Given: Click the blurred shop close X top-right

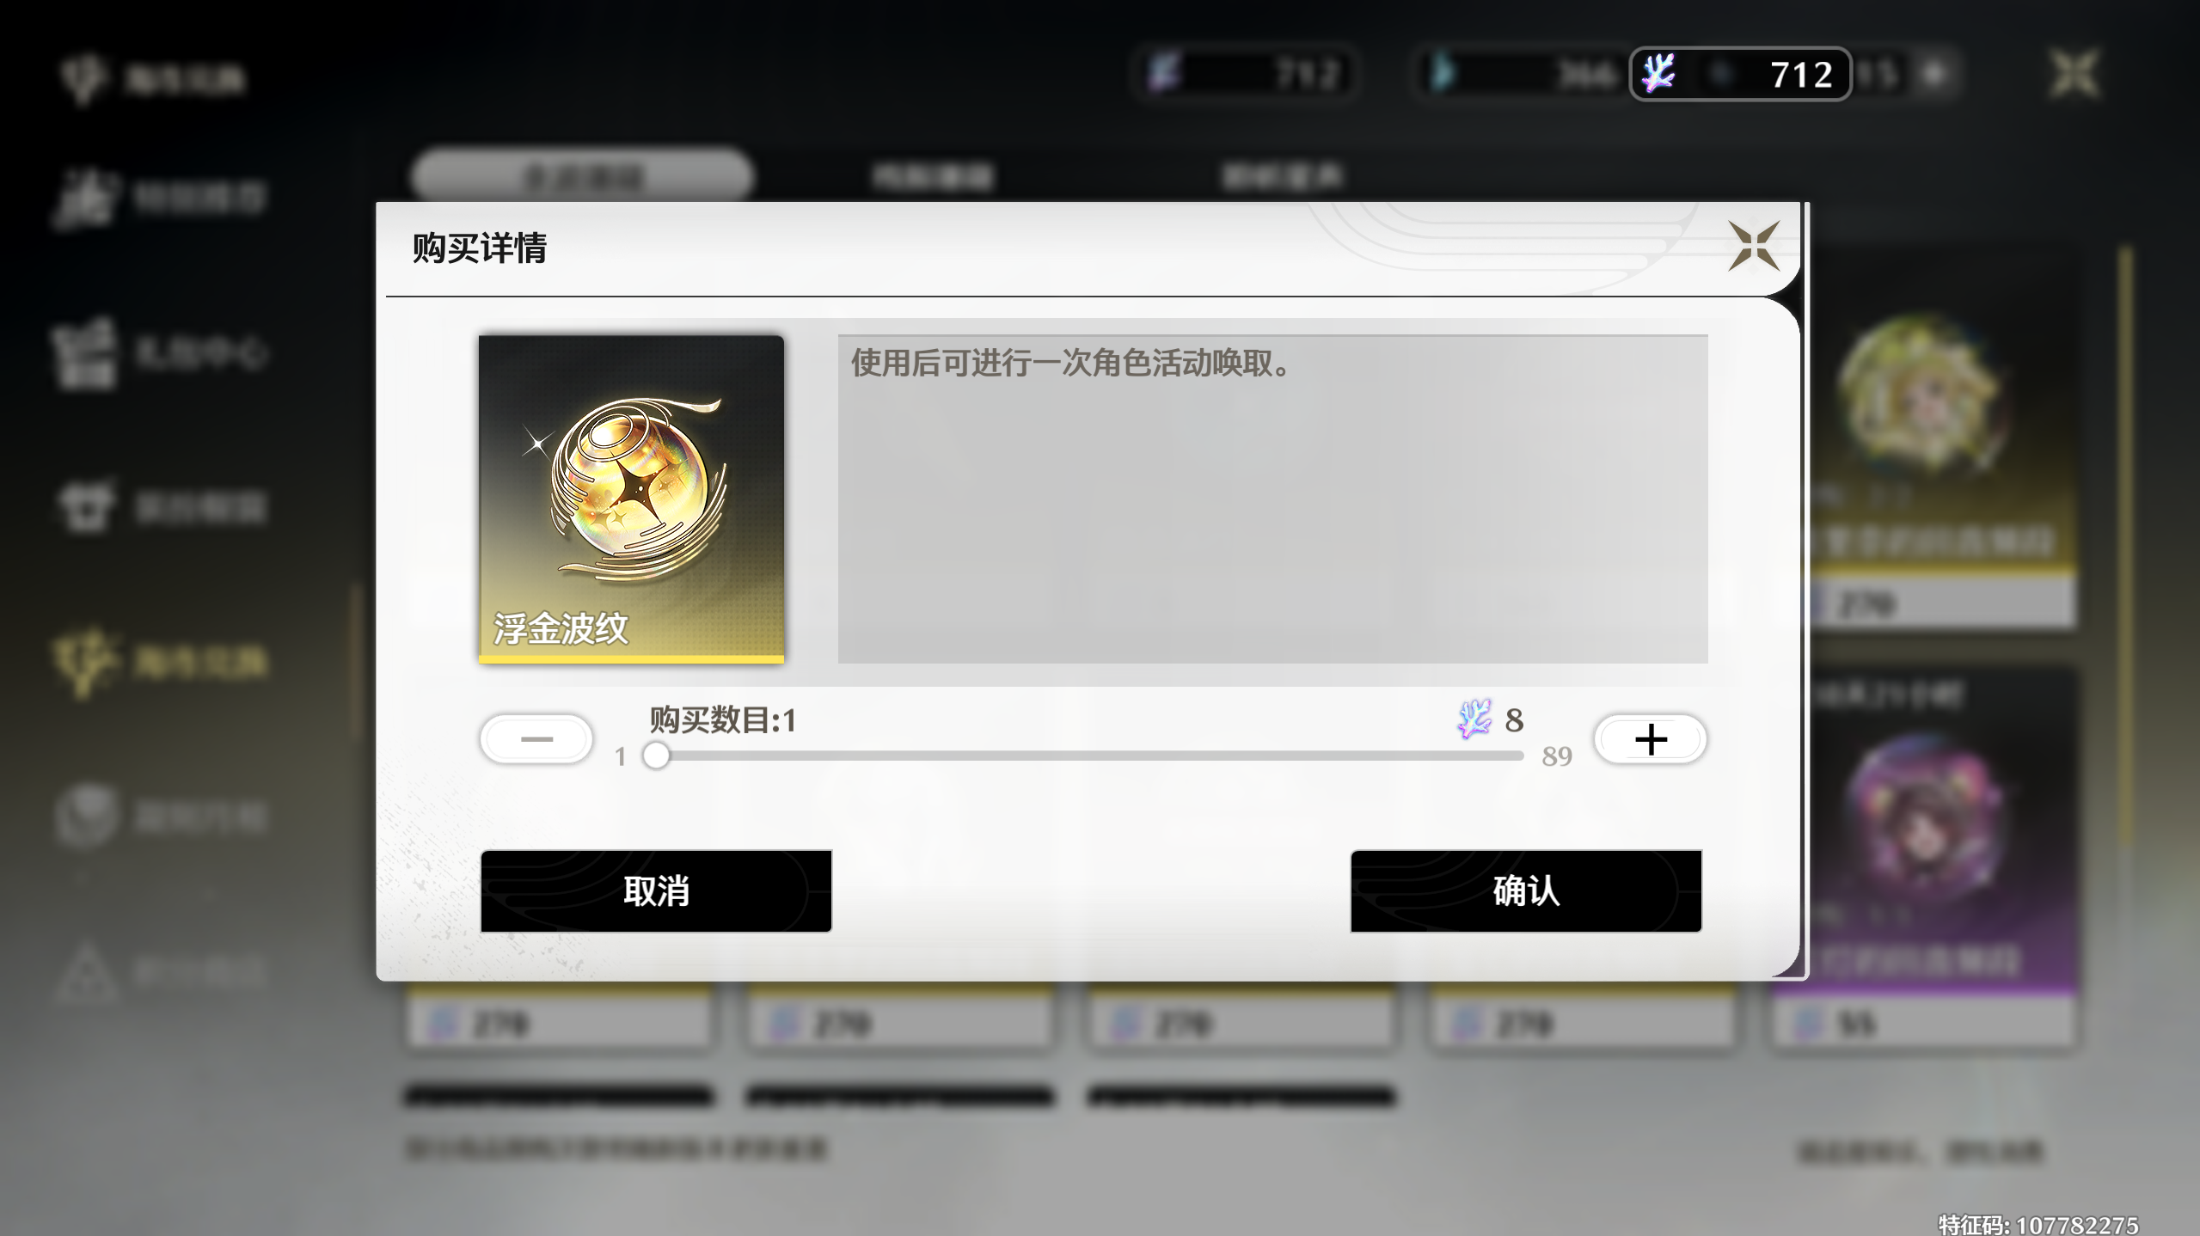Looking at the screenshot, I should point(2074,74).
